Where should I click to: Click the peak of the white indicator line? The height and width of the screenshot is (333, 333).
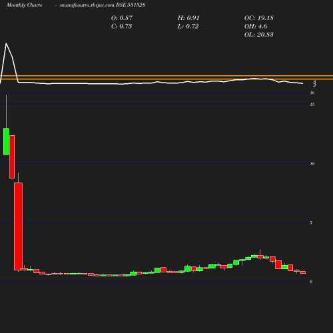6,43
